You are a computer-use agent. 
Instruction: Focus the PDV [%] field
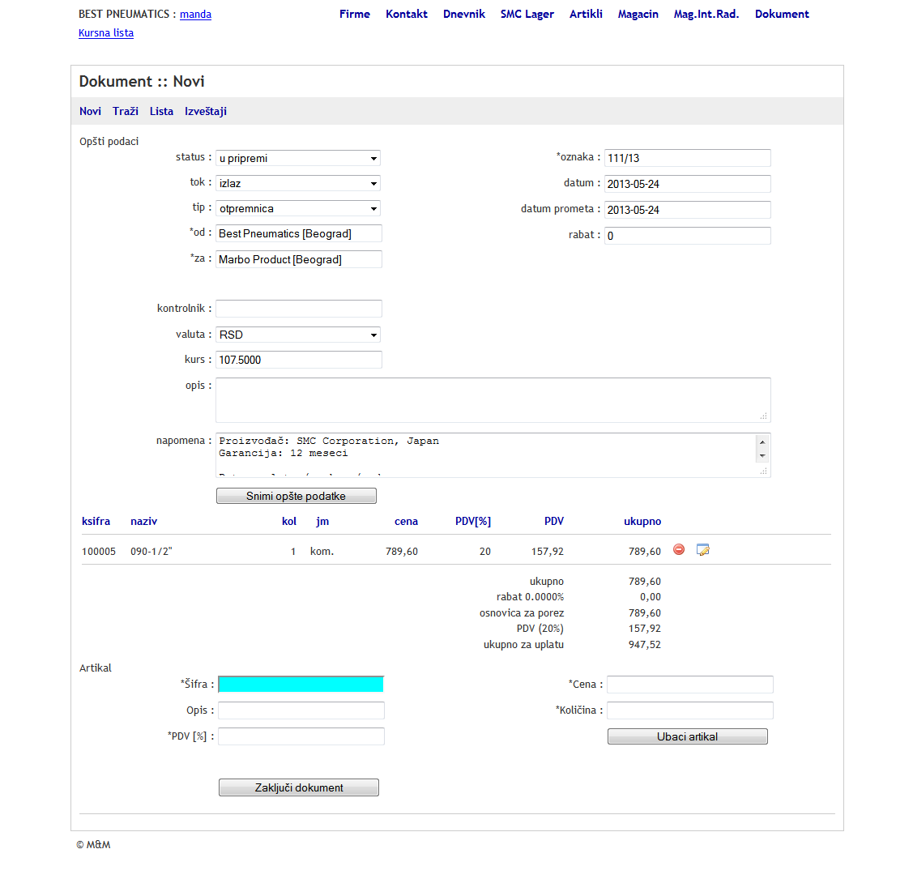301,736
